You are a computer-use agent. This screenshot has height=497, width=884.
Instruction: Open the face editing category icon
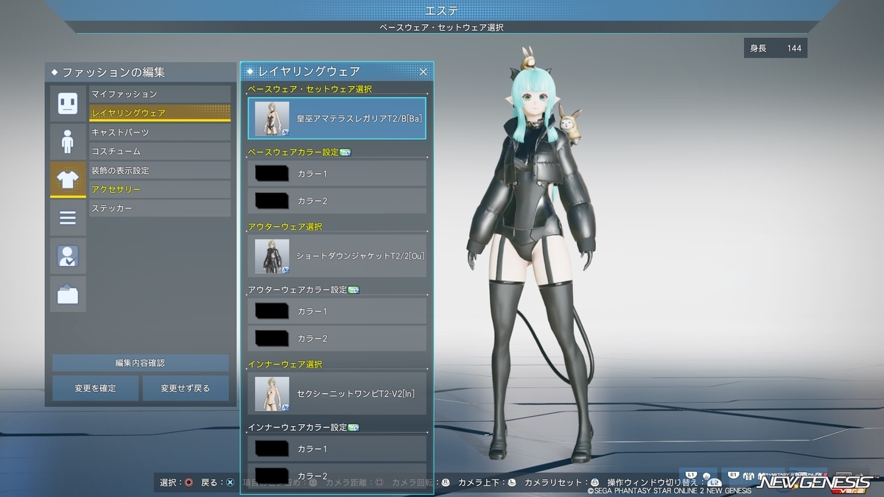[x=68, y=104]
